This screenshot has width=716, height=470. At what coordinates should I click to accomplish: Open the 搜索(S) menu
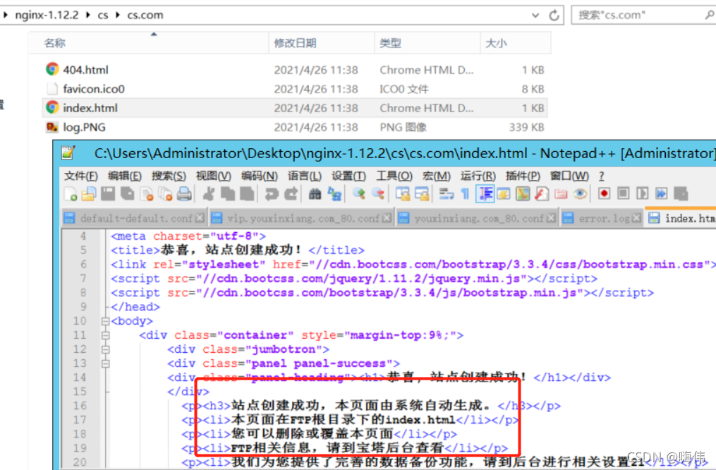click(x=169, y=176)
